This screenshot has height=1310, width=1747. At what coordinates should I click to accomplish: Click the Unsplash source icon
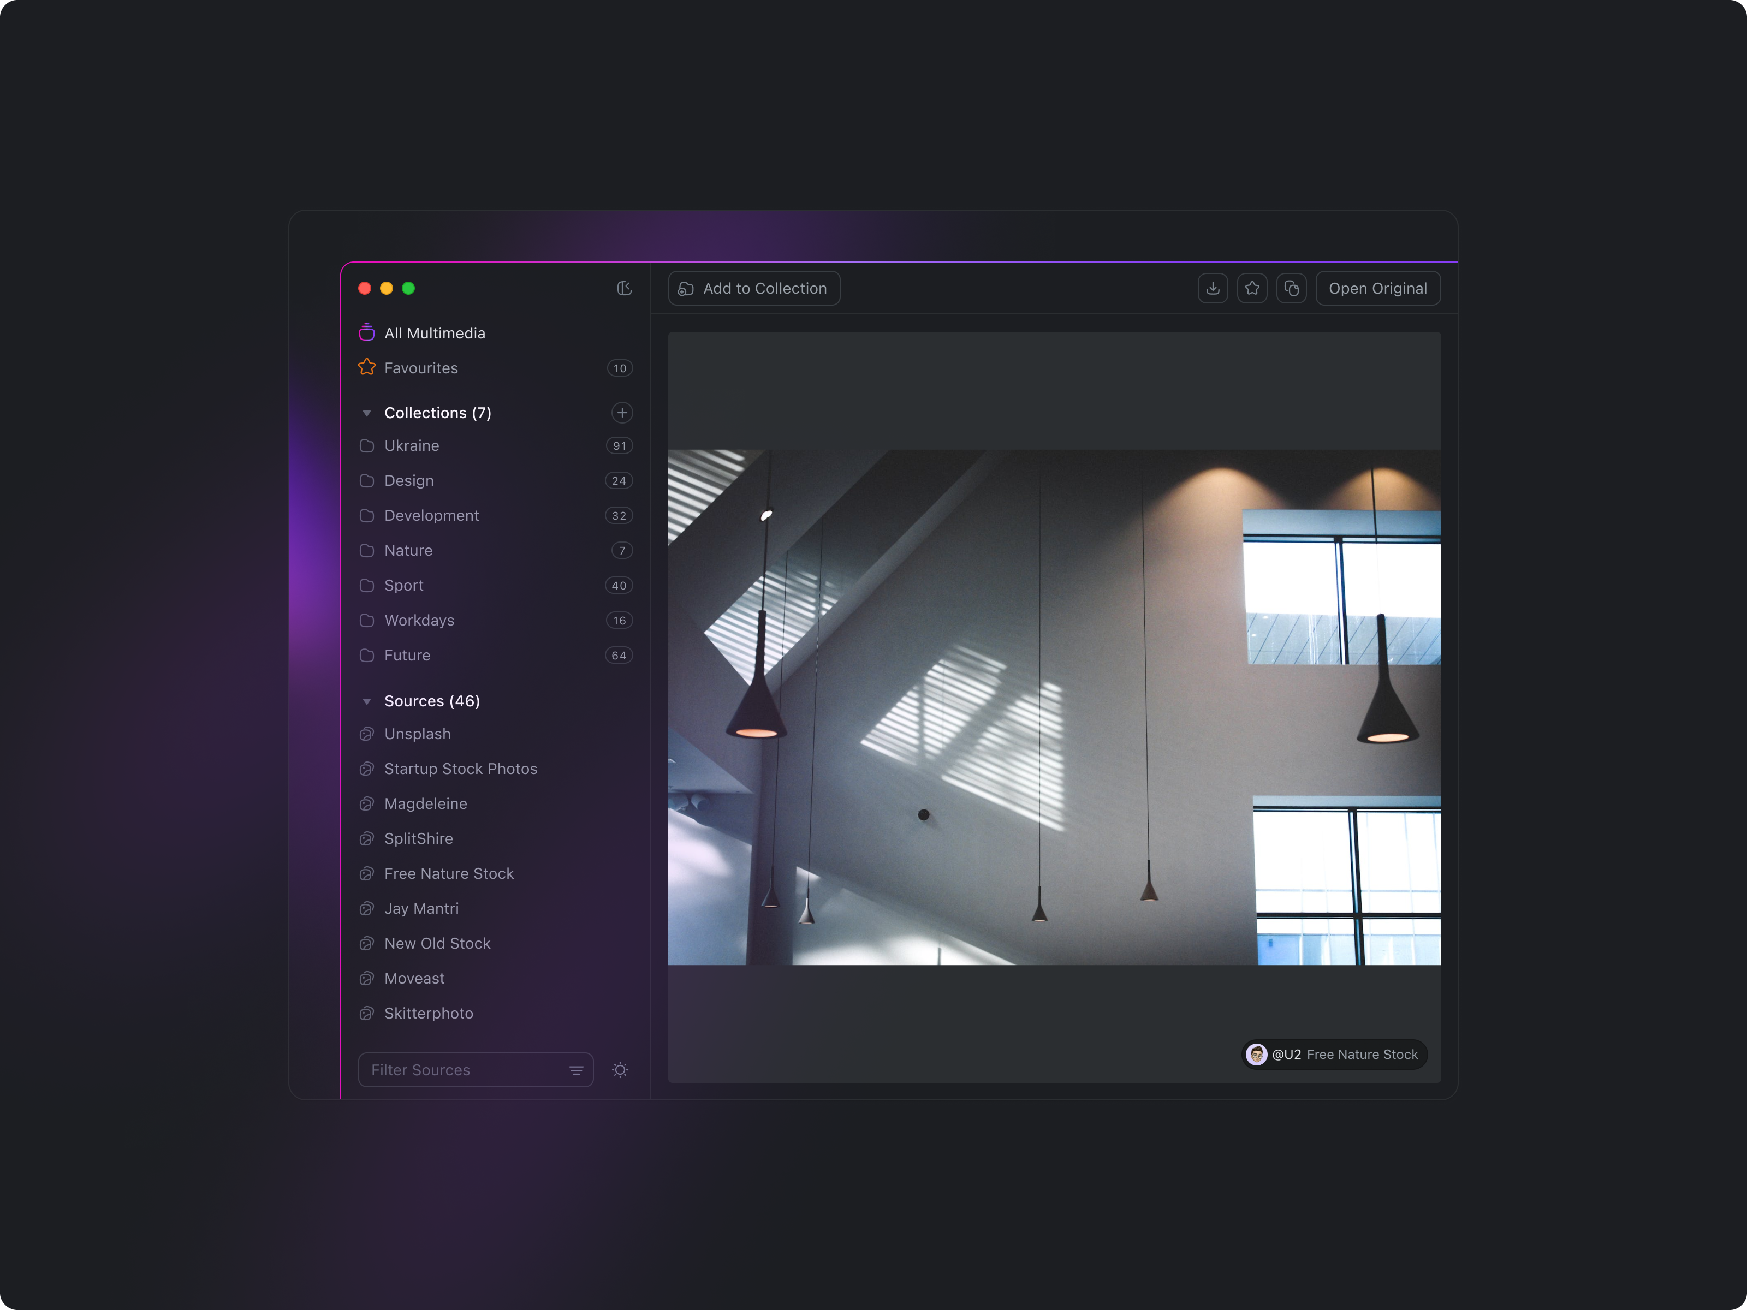[366, 734]
